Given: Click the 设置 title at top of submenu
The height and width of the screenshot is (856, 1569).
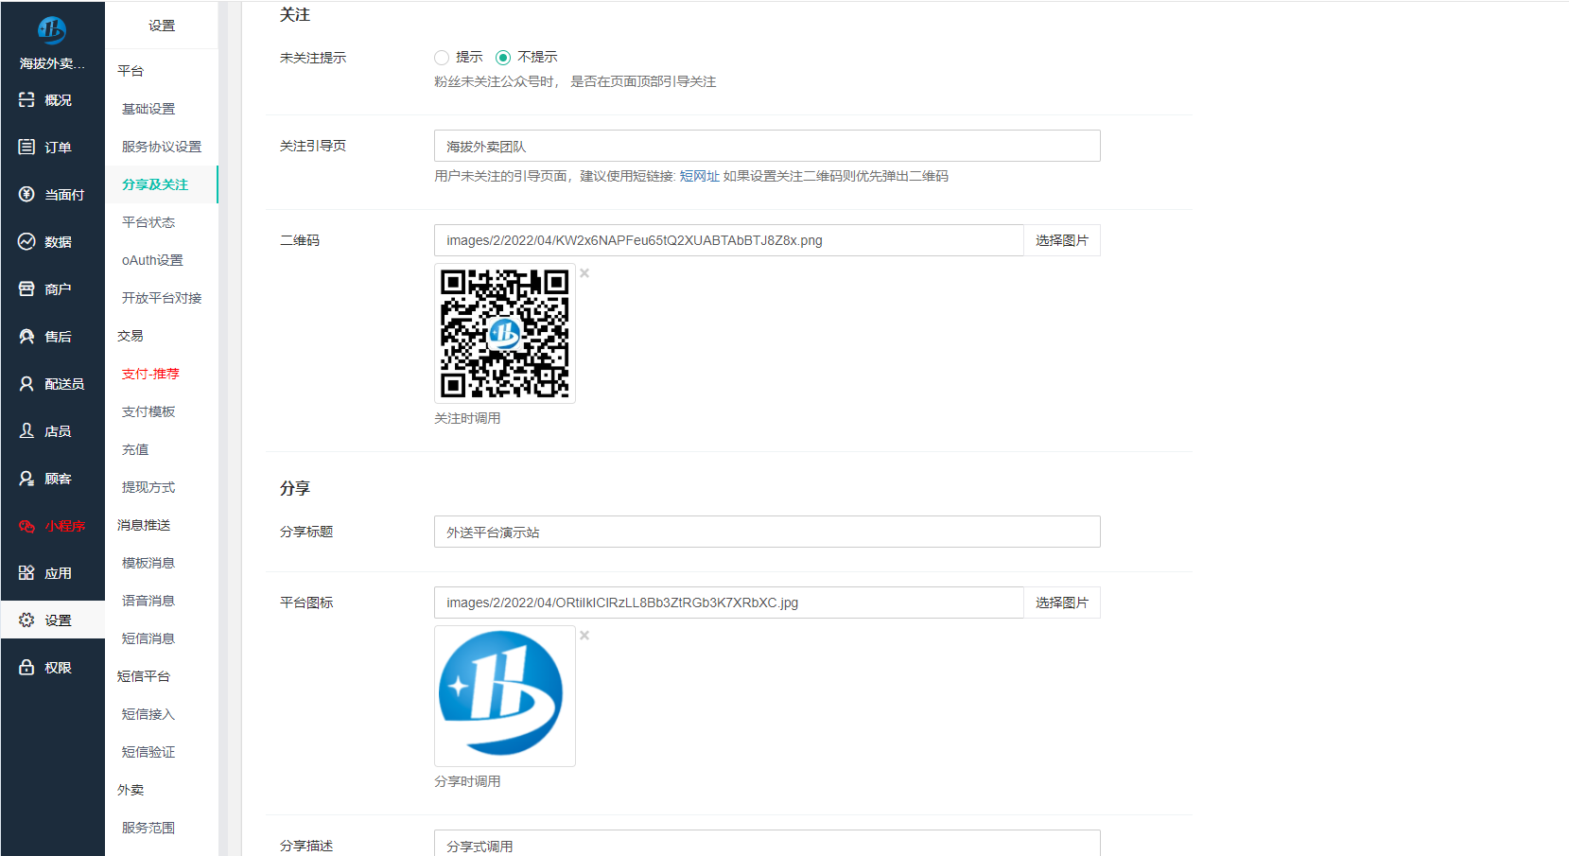Looking at the screenshot, I should tap(162, 26).
